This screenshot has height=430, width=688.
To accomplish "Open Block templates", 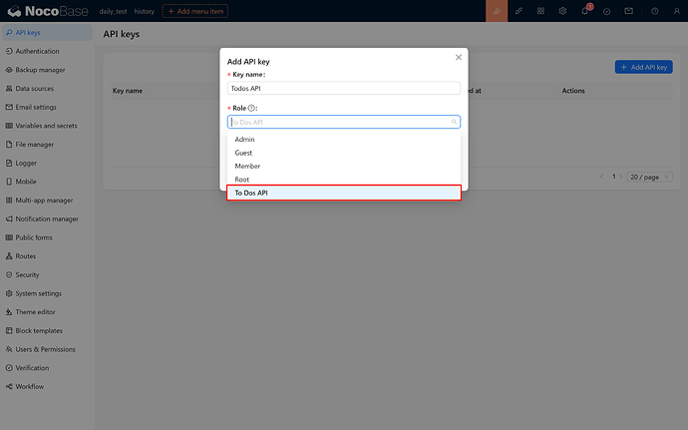I will pyautogui.click(x=48, y=331).
